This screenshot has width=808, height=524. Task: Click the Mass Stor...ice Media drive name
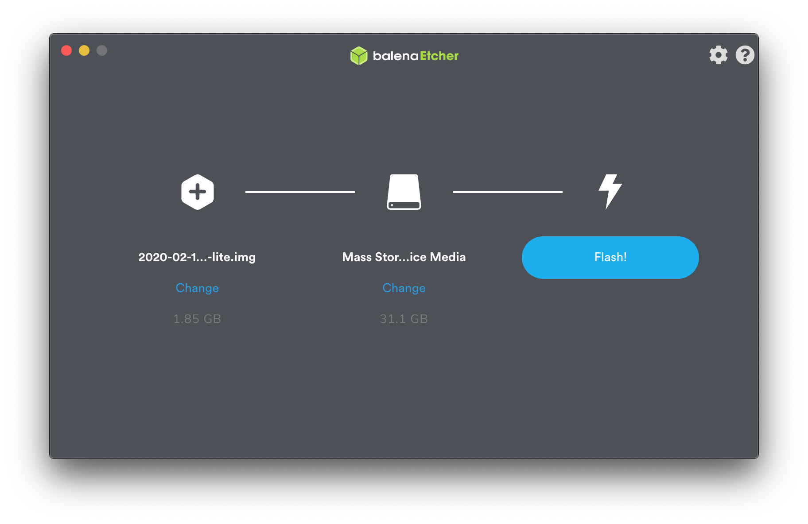(404, 257)
